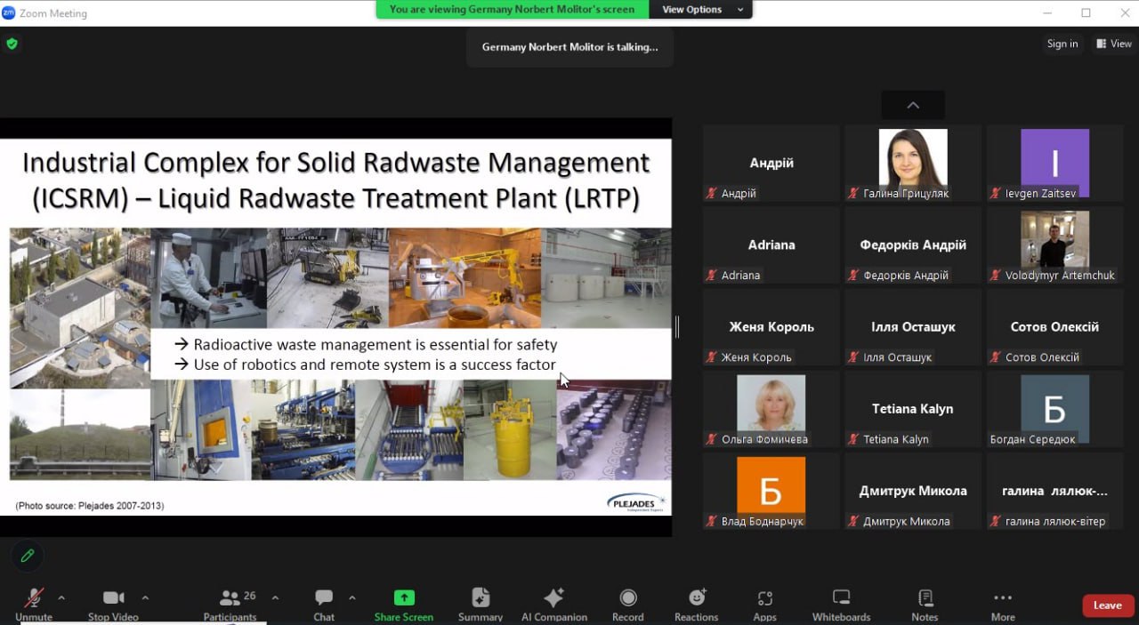
Task: Click the Sign in button
Action: 1062,44
